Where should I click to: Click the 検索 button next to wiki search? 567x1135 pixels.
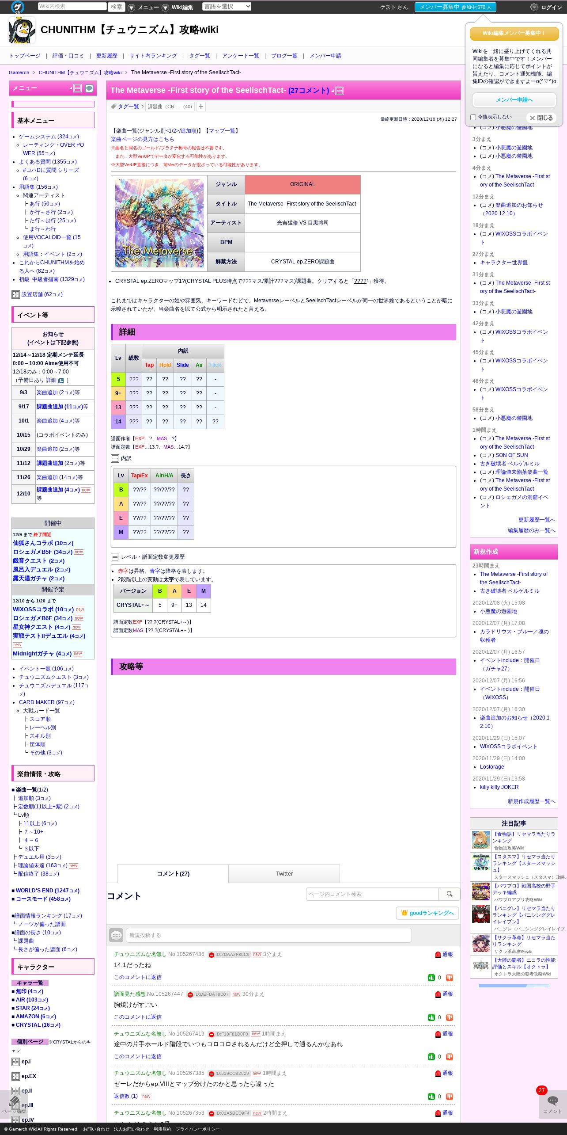tap(117, 7)
